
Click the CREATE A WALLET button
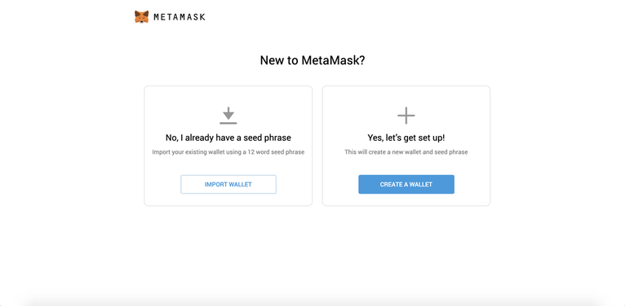[x=406, y=185]
